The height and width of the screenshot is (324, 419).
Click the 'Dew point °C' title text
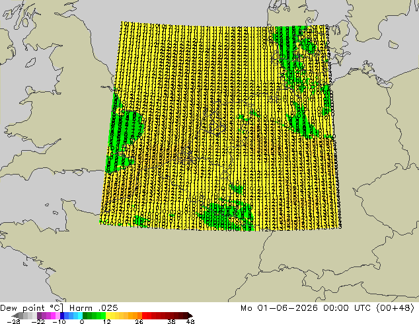pos(32,308)
